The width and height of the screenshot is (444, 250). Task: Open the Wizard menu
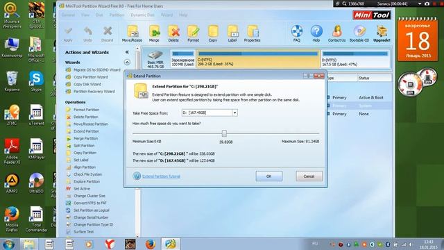point(166,15)
